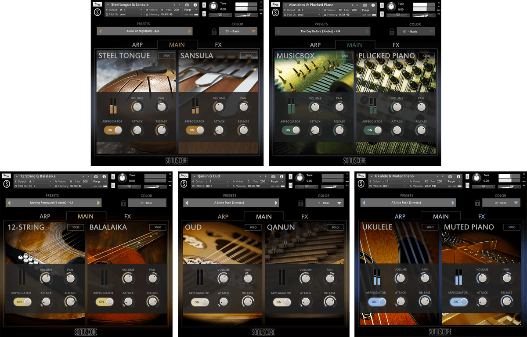Image resolution: width=527 pixels, height=337 pixels.
Task: Disable the Ukulele arpeggiator switch
Action: [377, 301]
